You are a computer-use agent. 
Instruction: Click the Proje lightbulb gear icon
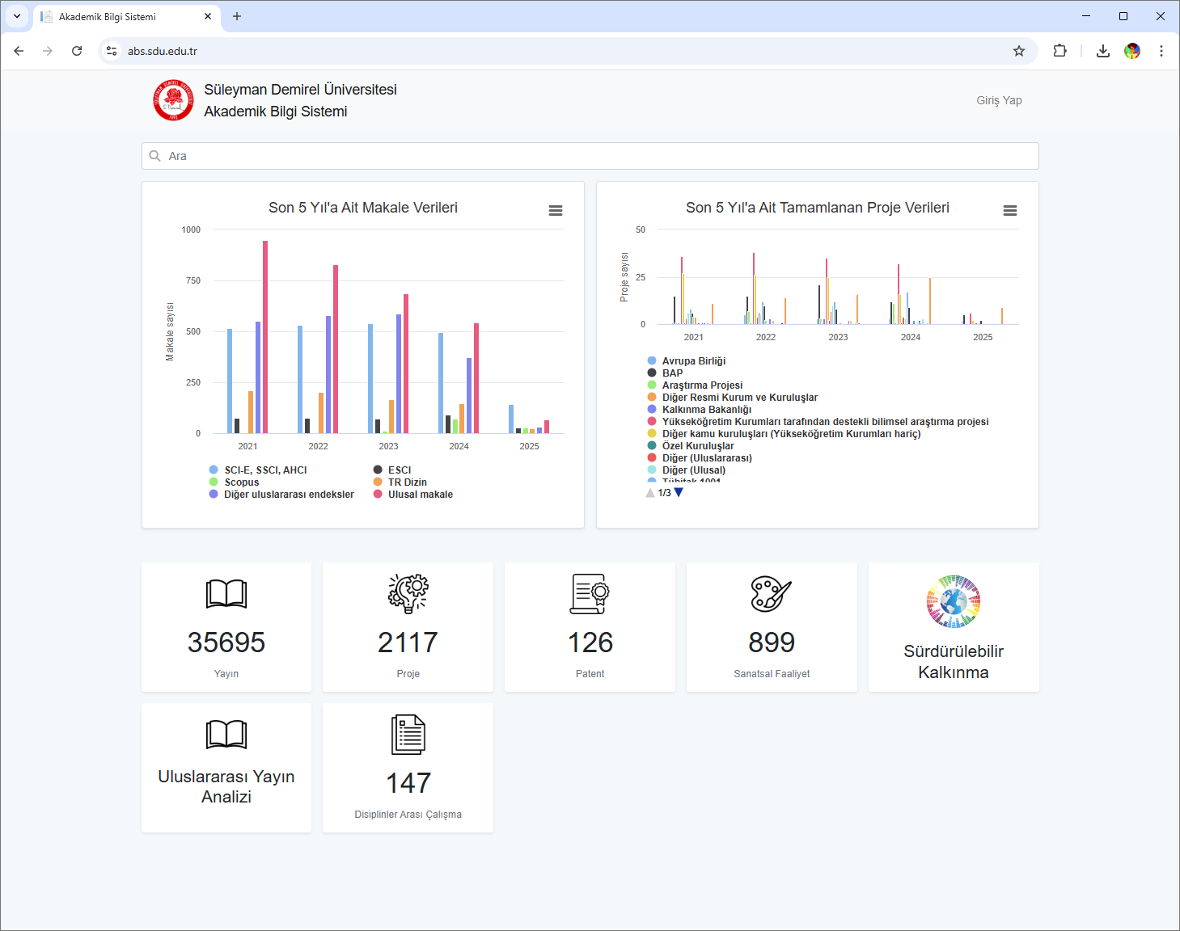point(408,594)
